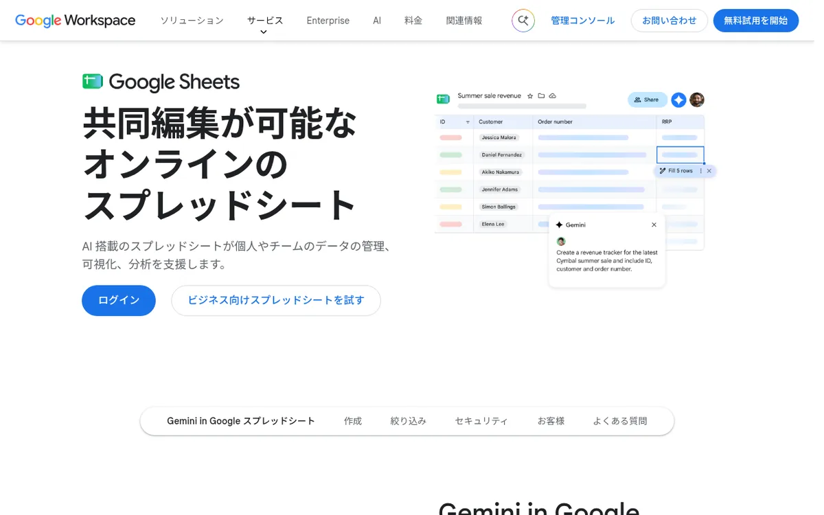Image resolution: width=824 pixels, height=515 pixels.
Task: Click the ID column filter arrow
Action: pos(468,122)
